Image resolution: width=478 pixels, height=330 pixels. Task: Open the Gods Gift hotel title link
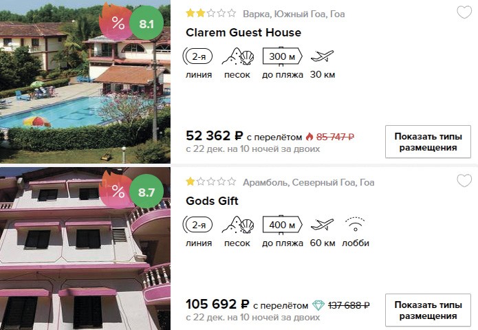pos(212,201)
